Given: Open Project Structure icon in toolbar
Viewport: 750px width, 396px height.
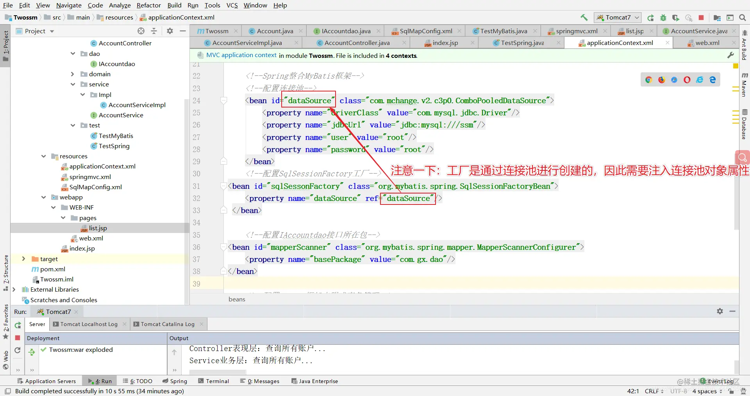Looking at the screenshot, I should (717, 18).
